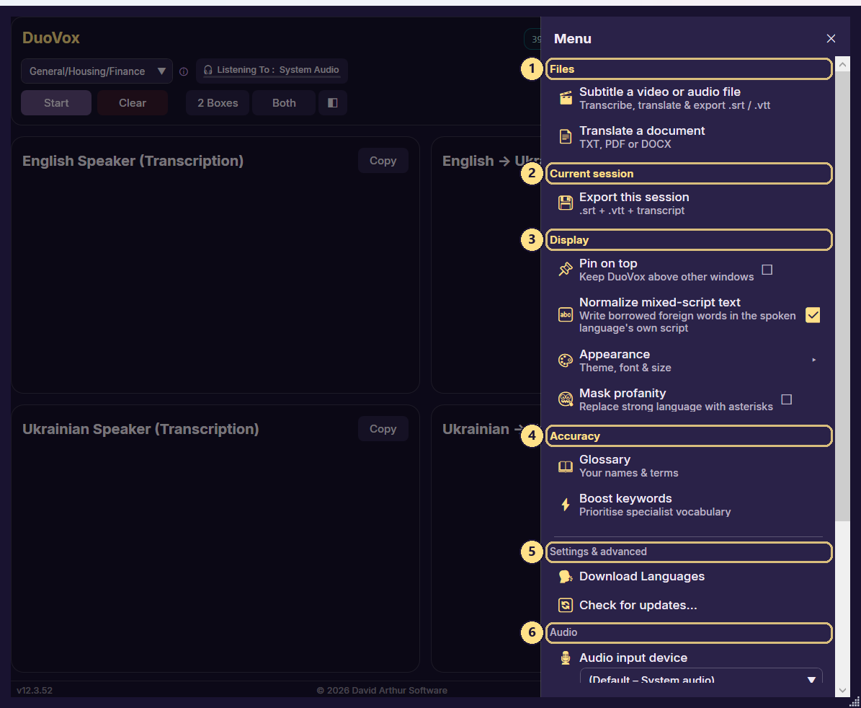Click the version text v12.3.52
Viewport: 861px width, 708px height.
35,691
